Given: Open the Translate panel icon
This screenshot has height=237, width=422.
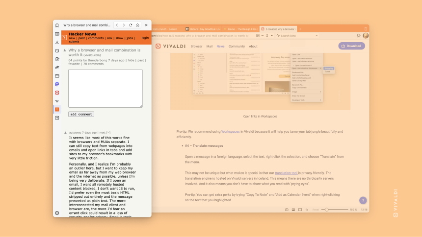Looking at the screenshot, I should click(57, 68).
